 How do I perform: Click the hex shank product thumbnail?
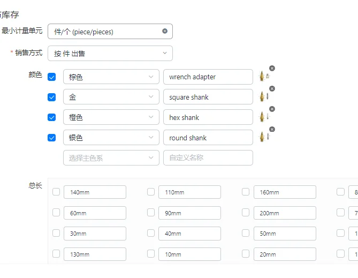point(263,117)
